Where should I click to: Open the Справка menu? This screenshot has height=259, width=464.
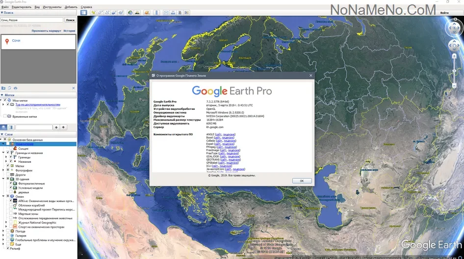(86, 7)
